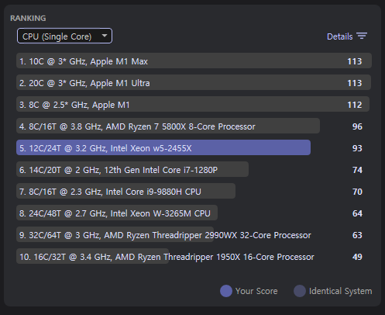Open the CPU (Single Core) dropdown
The height and width of the screenshot is (315, 385).
[x=64, y=36]
